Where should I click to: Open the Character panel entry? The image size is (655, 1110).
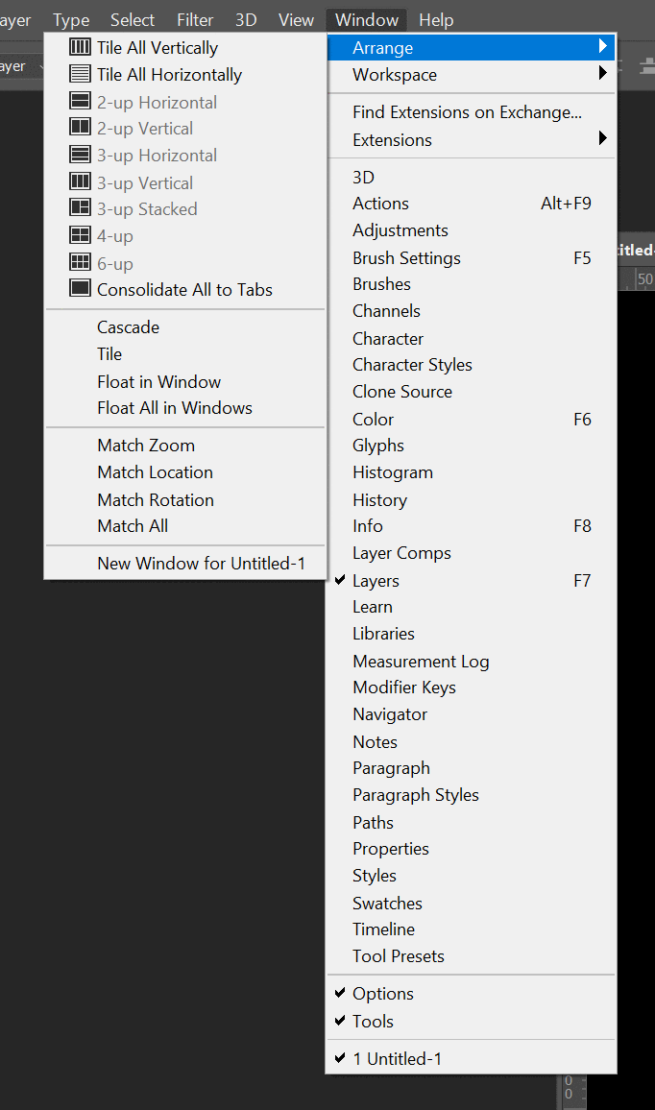pos(388,338)
